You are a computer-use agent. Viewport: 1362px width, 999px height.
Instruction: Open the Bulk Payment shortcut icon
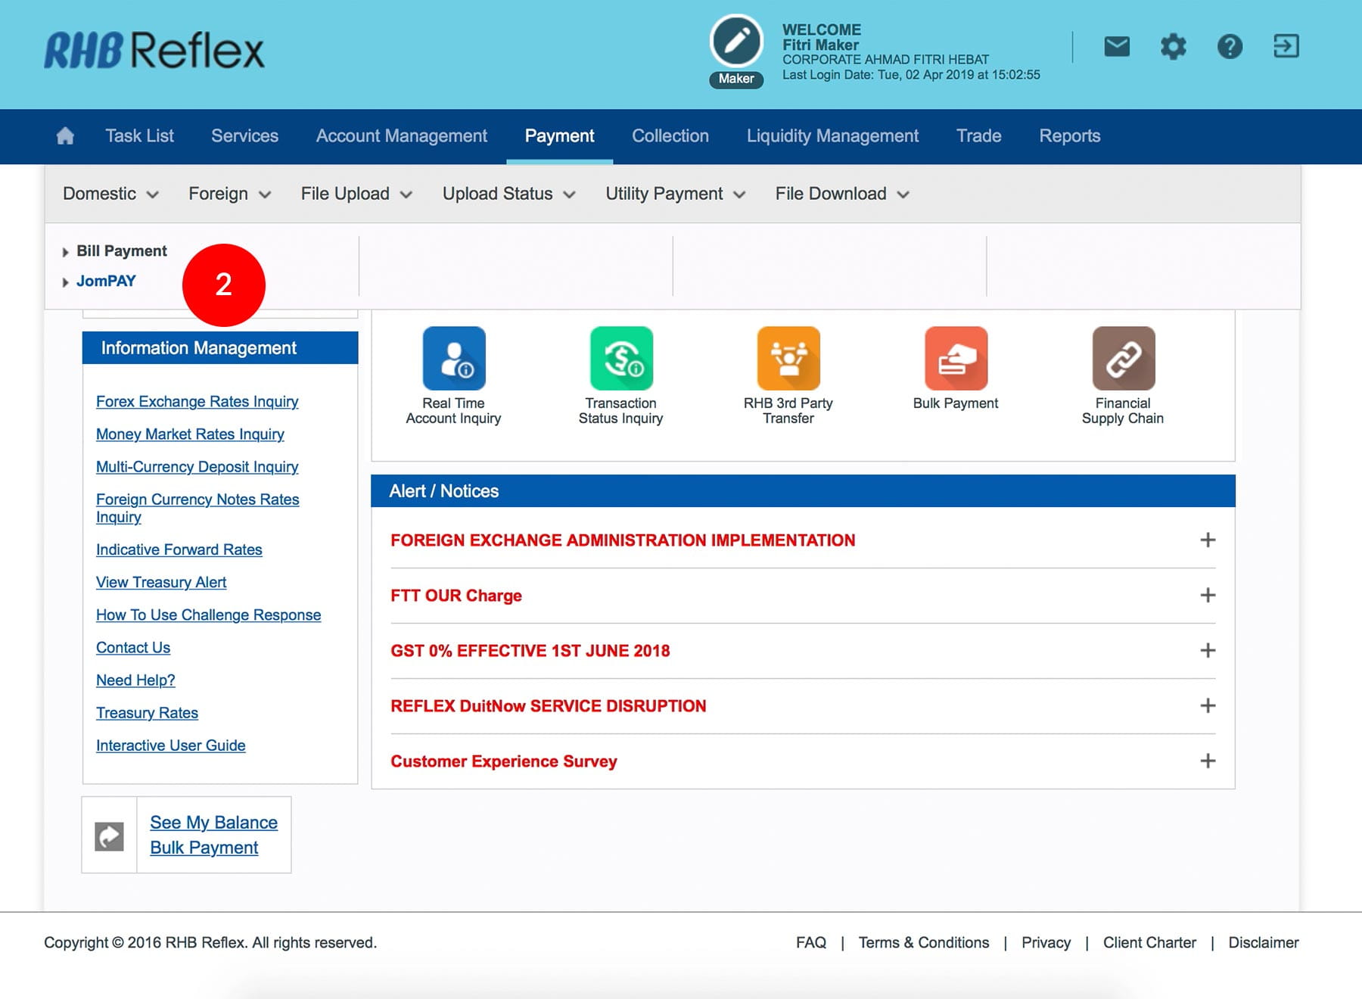tap(956, 358)
